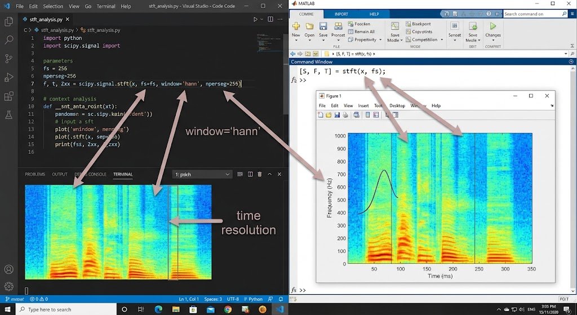
Task: Click the Windows taskbar search box
Action: [66, 309]
